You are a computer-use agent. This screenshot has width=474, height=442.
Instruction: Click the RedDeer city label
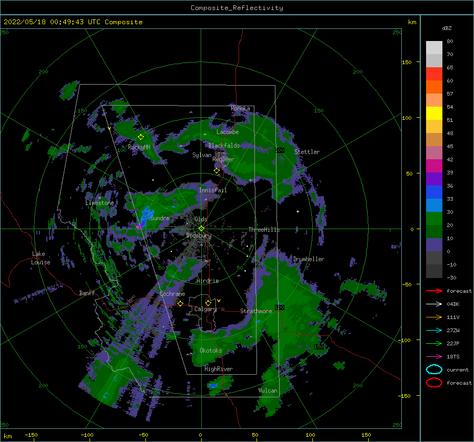(223, 159)
